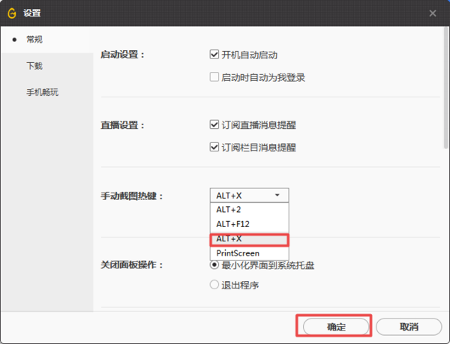The image size is (450, 344).
Task: Toggle 订阅直播消息提醒 checkbox
Action: click(214, 125)
